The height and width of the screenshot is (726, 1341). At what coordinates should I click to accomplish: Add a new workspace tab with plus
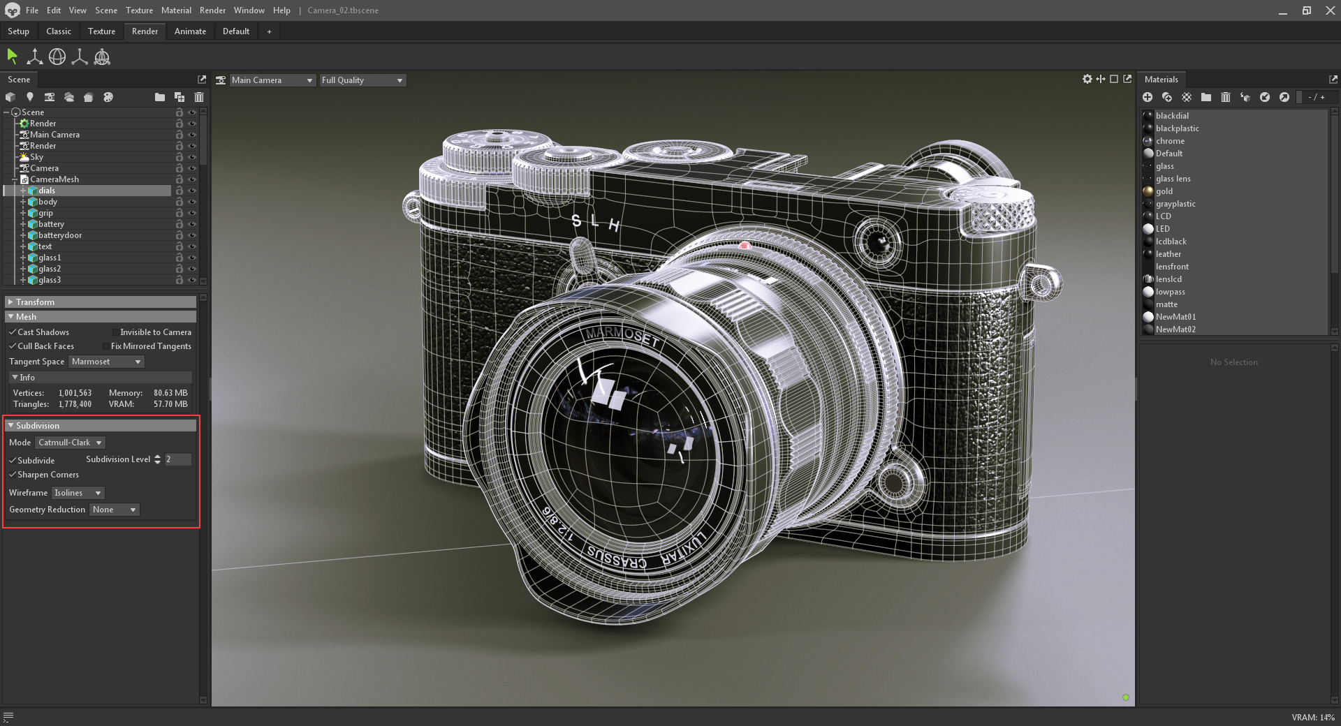(269, 31)
